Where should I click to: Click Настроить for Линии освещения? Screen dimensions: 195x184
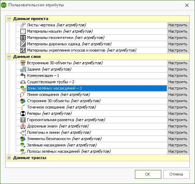[178, 94]
